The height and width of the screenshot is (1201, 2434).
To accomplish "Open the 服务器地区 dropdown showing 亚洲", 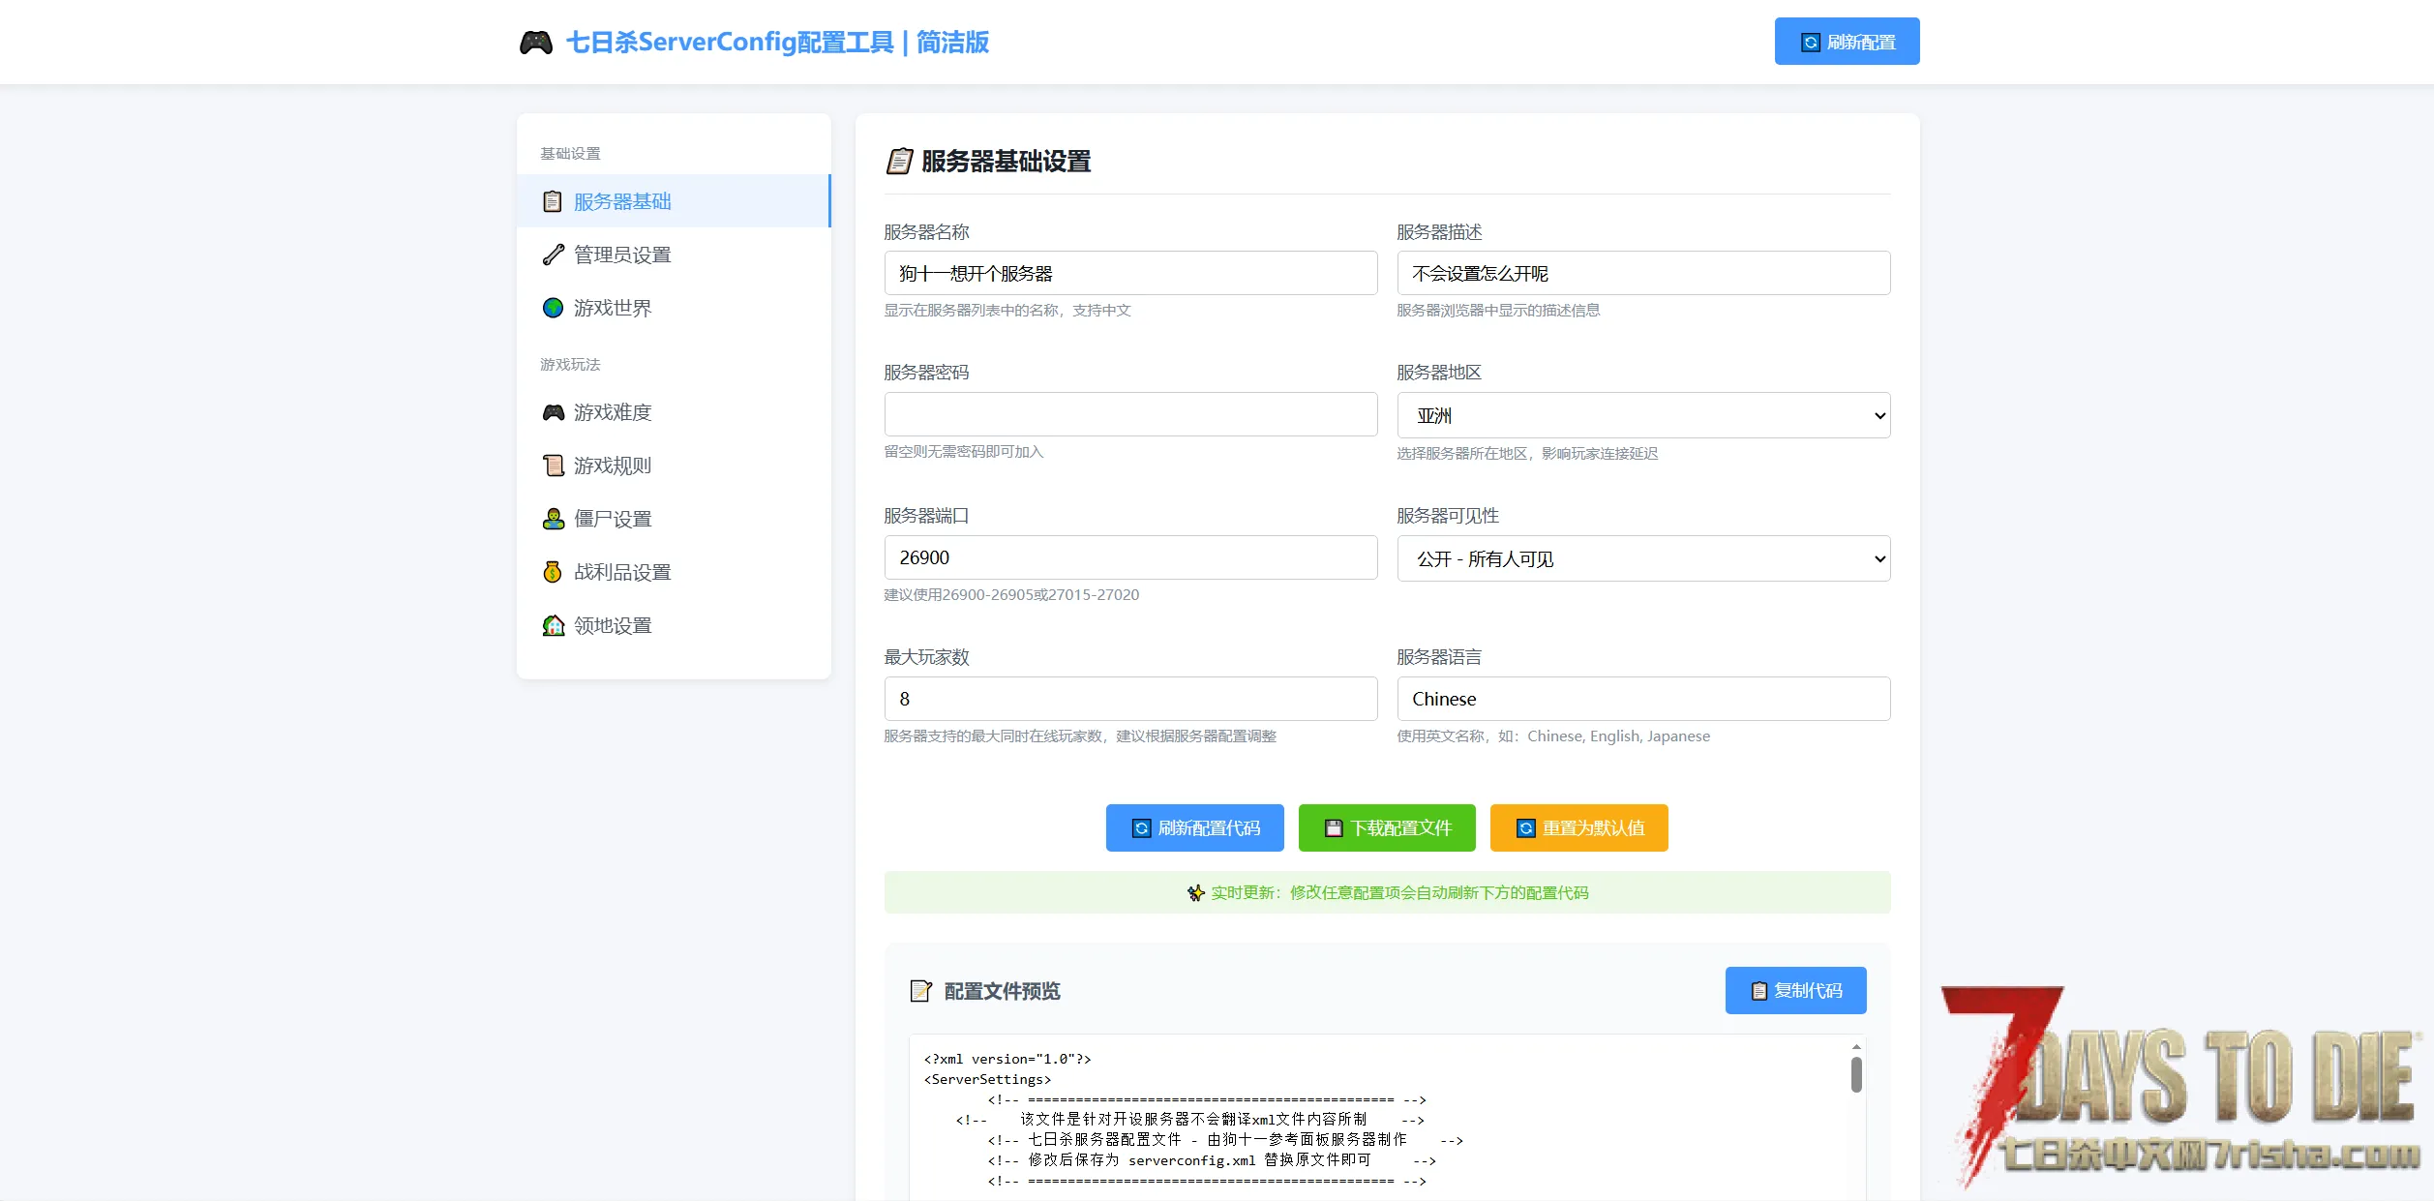I will click(1642, 415).
